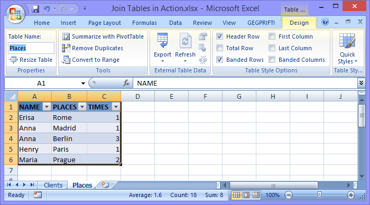Click the horizontal scrollbar right arrow
The image size is (370, 205).
pyautogui.click(x=348, y=185)
